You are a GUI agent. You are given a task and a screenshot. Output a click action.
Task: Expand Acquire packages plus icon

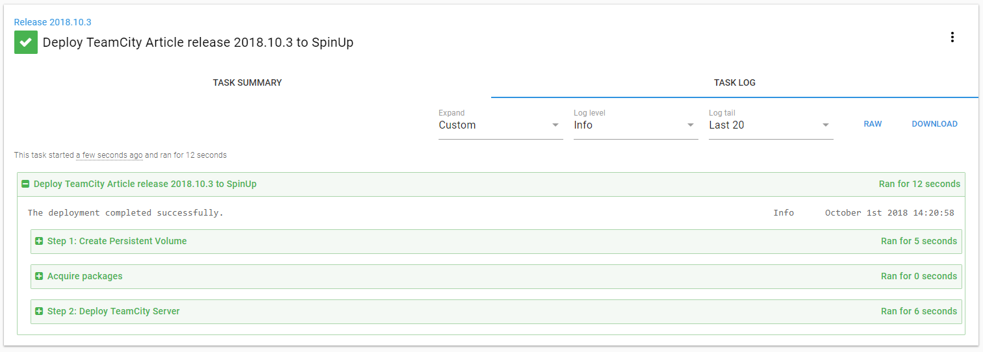pos(39,277)
